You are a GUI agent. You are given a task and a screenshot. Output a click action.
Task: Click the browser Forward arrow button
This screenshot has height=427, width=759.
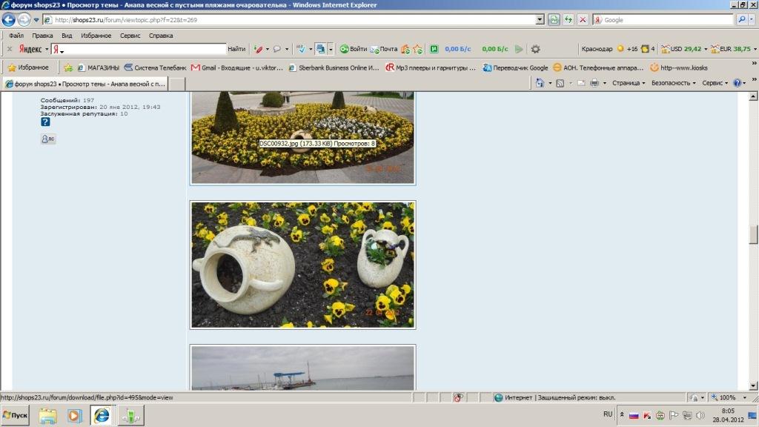tap(23, 20)
